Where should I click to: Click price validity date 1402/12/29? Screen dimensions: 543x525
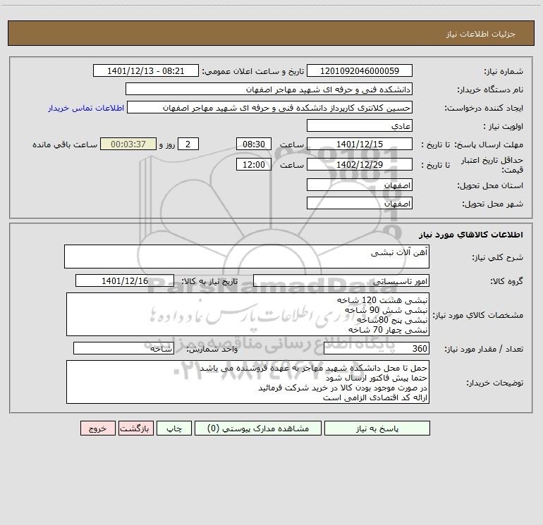[360, 164]
